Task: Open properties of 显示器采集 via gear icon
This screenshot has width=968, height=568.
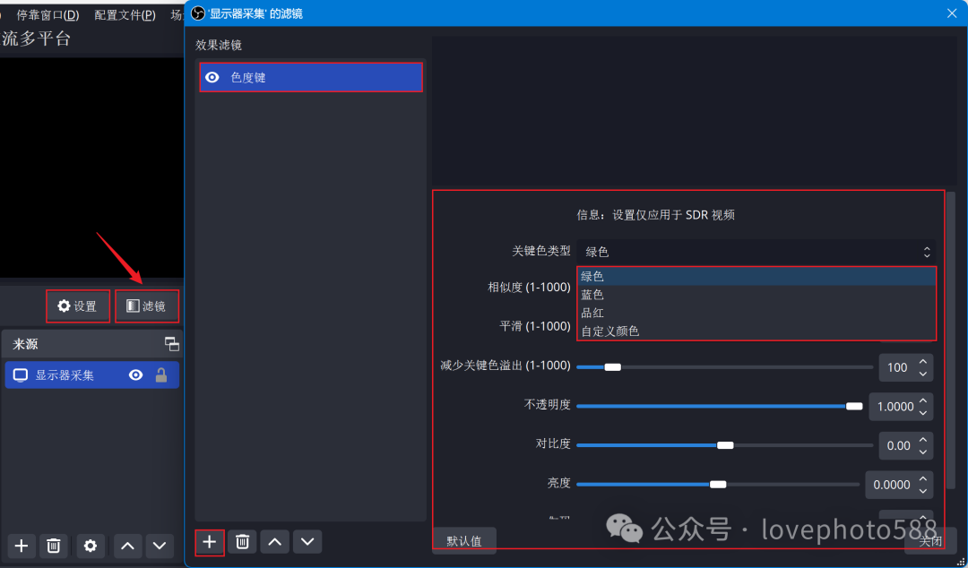Action: [90, 546]
